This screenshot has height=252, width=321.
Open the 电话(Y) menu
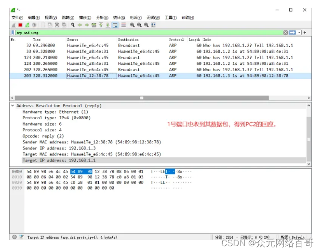tap(136, 18)
